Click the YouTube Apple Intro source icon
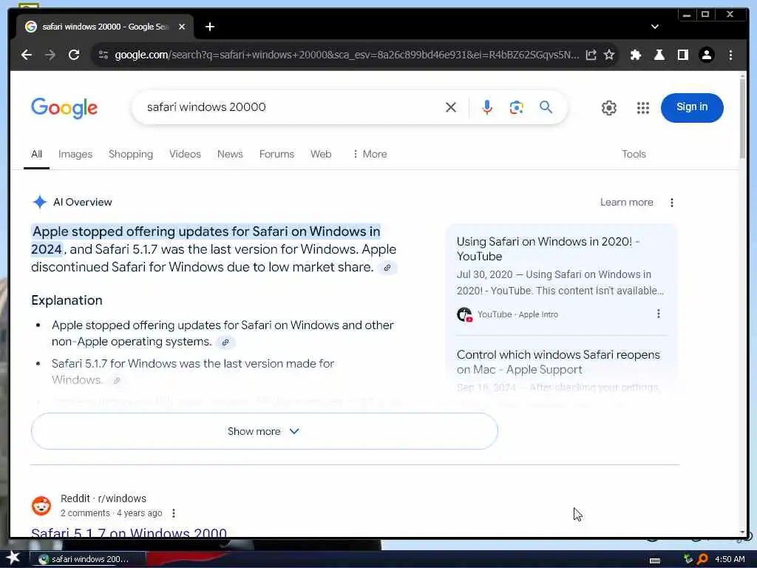The width and height of the screenshot is (757, 568). coord(464,314)
